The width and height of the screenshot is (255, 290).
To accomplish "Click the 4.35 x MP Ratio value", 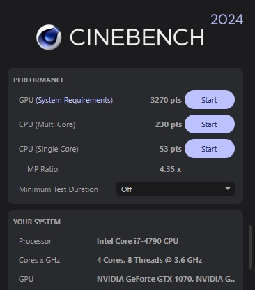I will (170, 169).
